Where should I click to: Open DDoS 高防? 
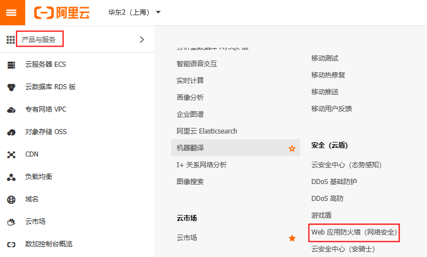327,199
